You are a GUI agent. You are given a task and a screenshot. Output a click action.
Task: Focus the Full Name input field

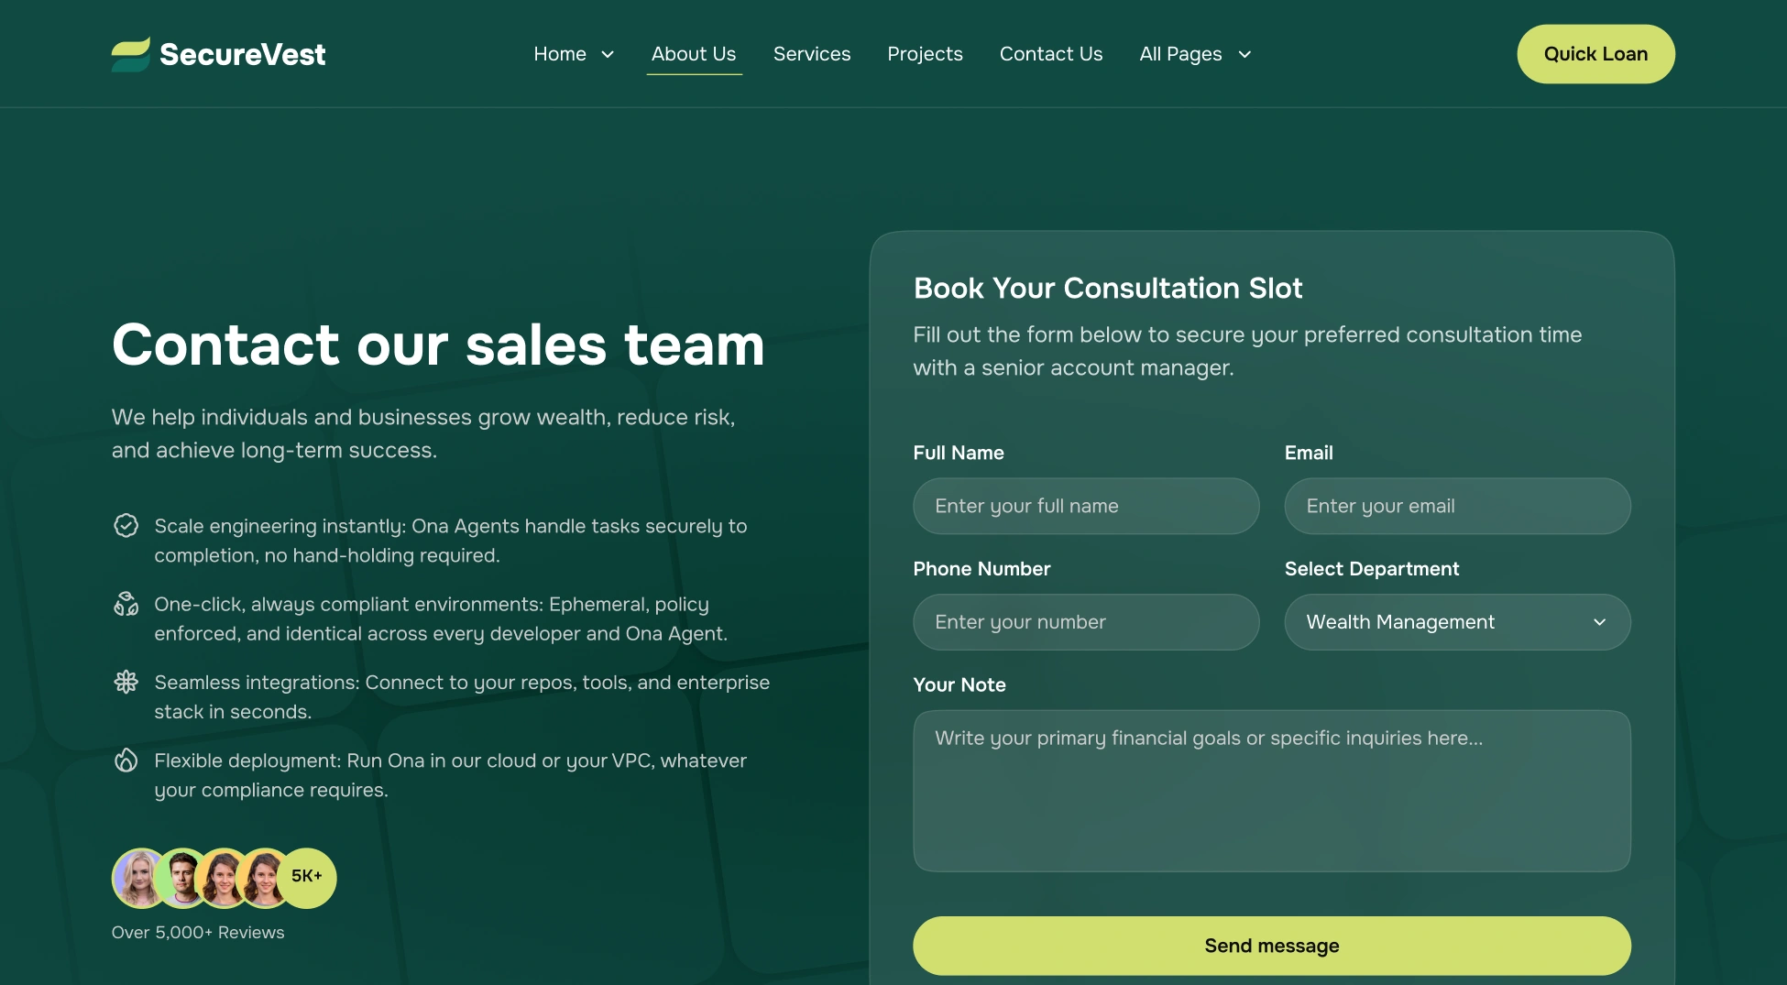[x=1086, y=506]
